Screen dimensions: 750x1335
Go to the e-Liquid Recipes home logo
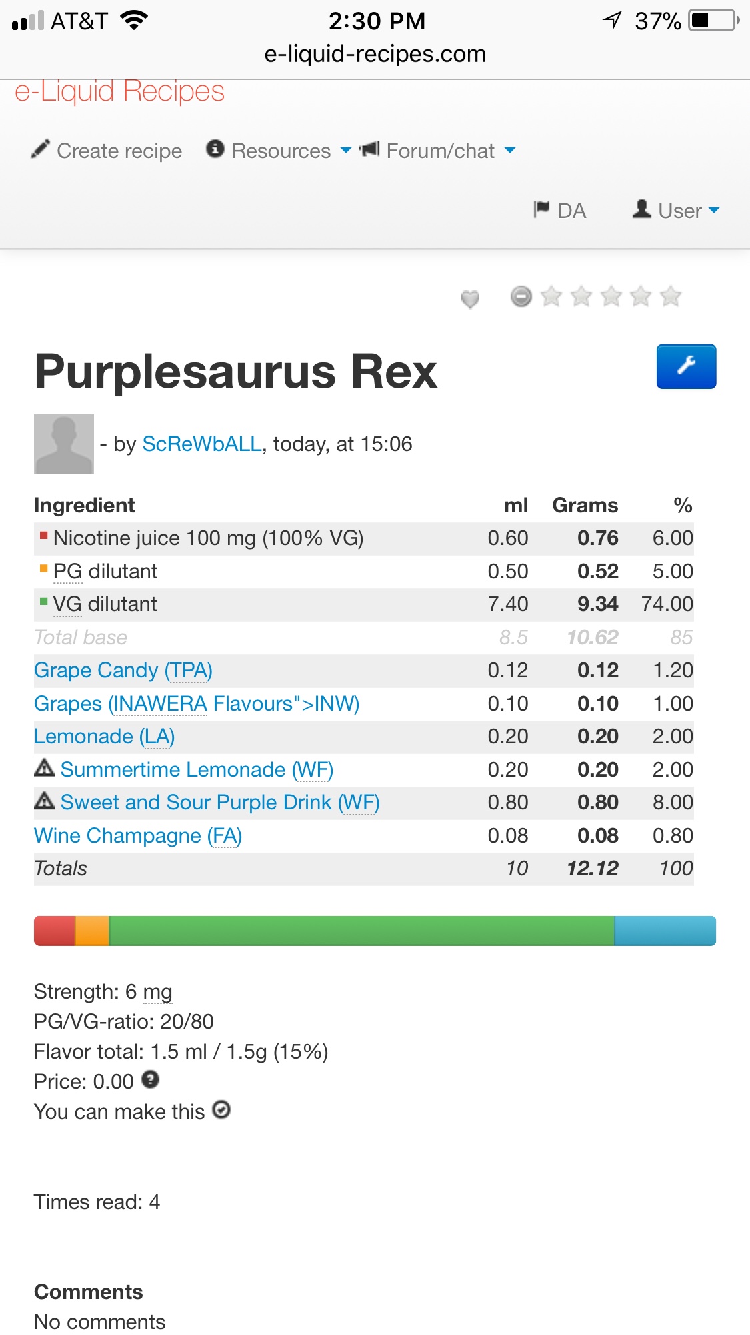(120, 92)
